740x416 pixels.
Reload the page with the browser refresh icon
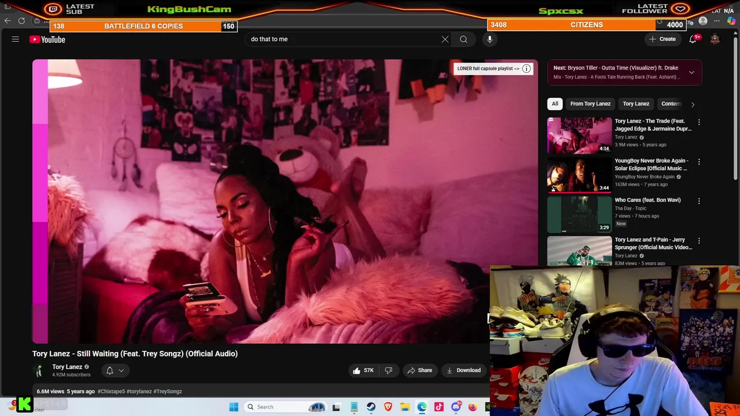[x=21, y=21]
